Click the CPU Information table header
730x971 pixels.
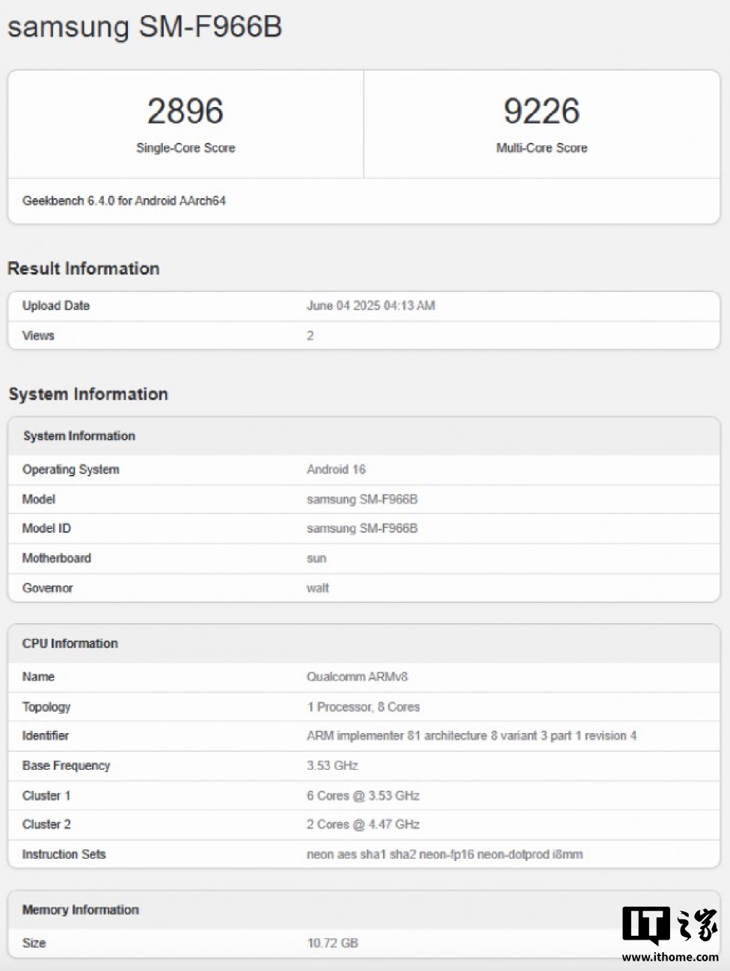[70, 643]
